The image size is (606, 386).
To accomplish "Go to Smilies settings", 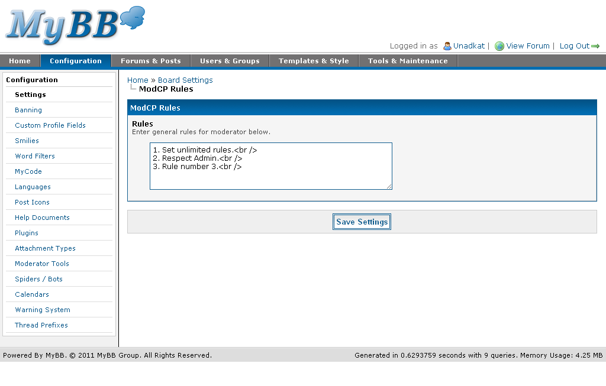I will coord(27,141).
